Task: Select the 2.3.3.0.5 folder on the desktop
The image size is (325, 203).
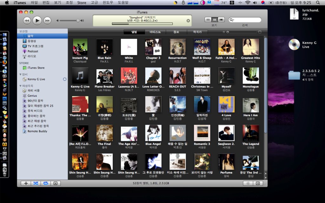Action: [x=294, y=75]
